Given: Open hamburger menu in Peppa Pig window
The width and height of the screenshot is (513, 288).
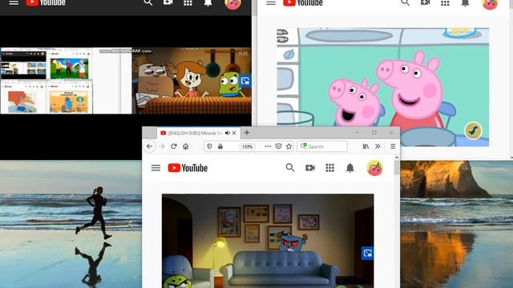Looking at the screenshot, I should (271, 3).
